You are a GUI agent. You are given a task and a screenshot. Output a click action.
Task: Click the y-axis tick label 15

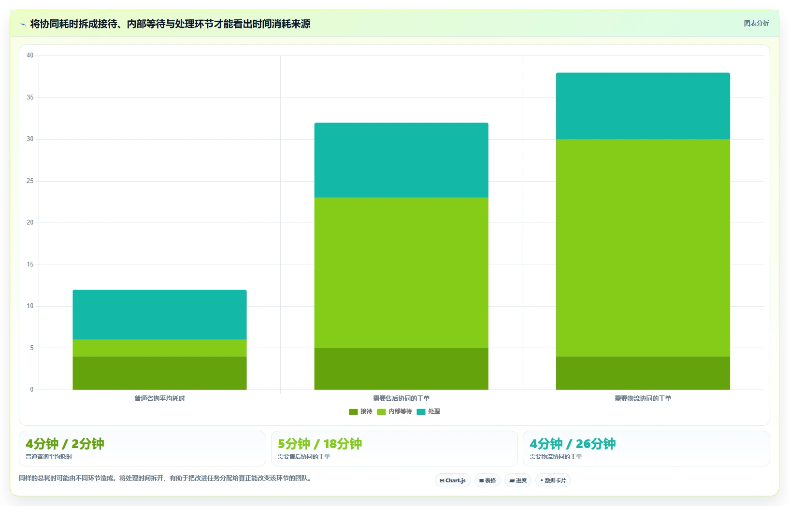pyautogui.click(x=30, y=265)
